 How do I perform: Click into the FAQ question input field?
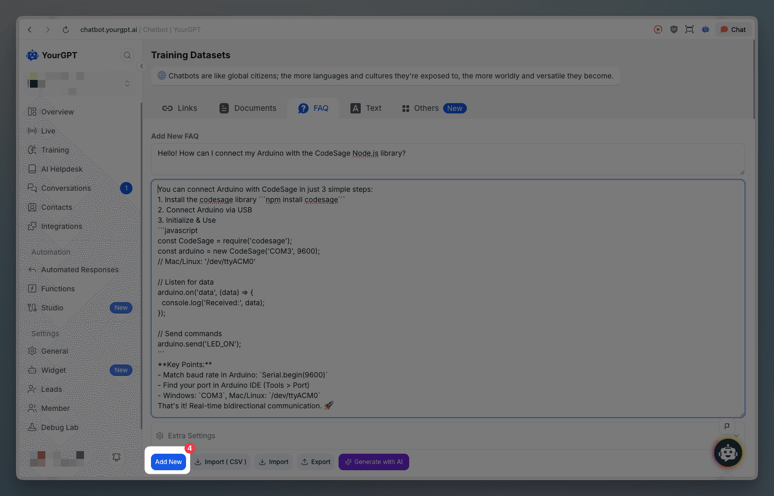pyautogui.click(x=447, y=159)
